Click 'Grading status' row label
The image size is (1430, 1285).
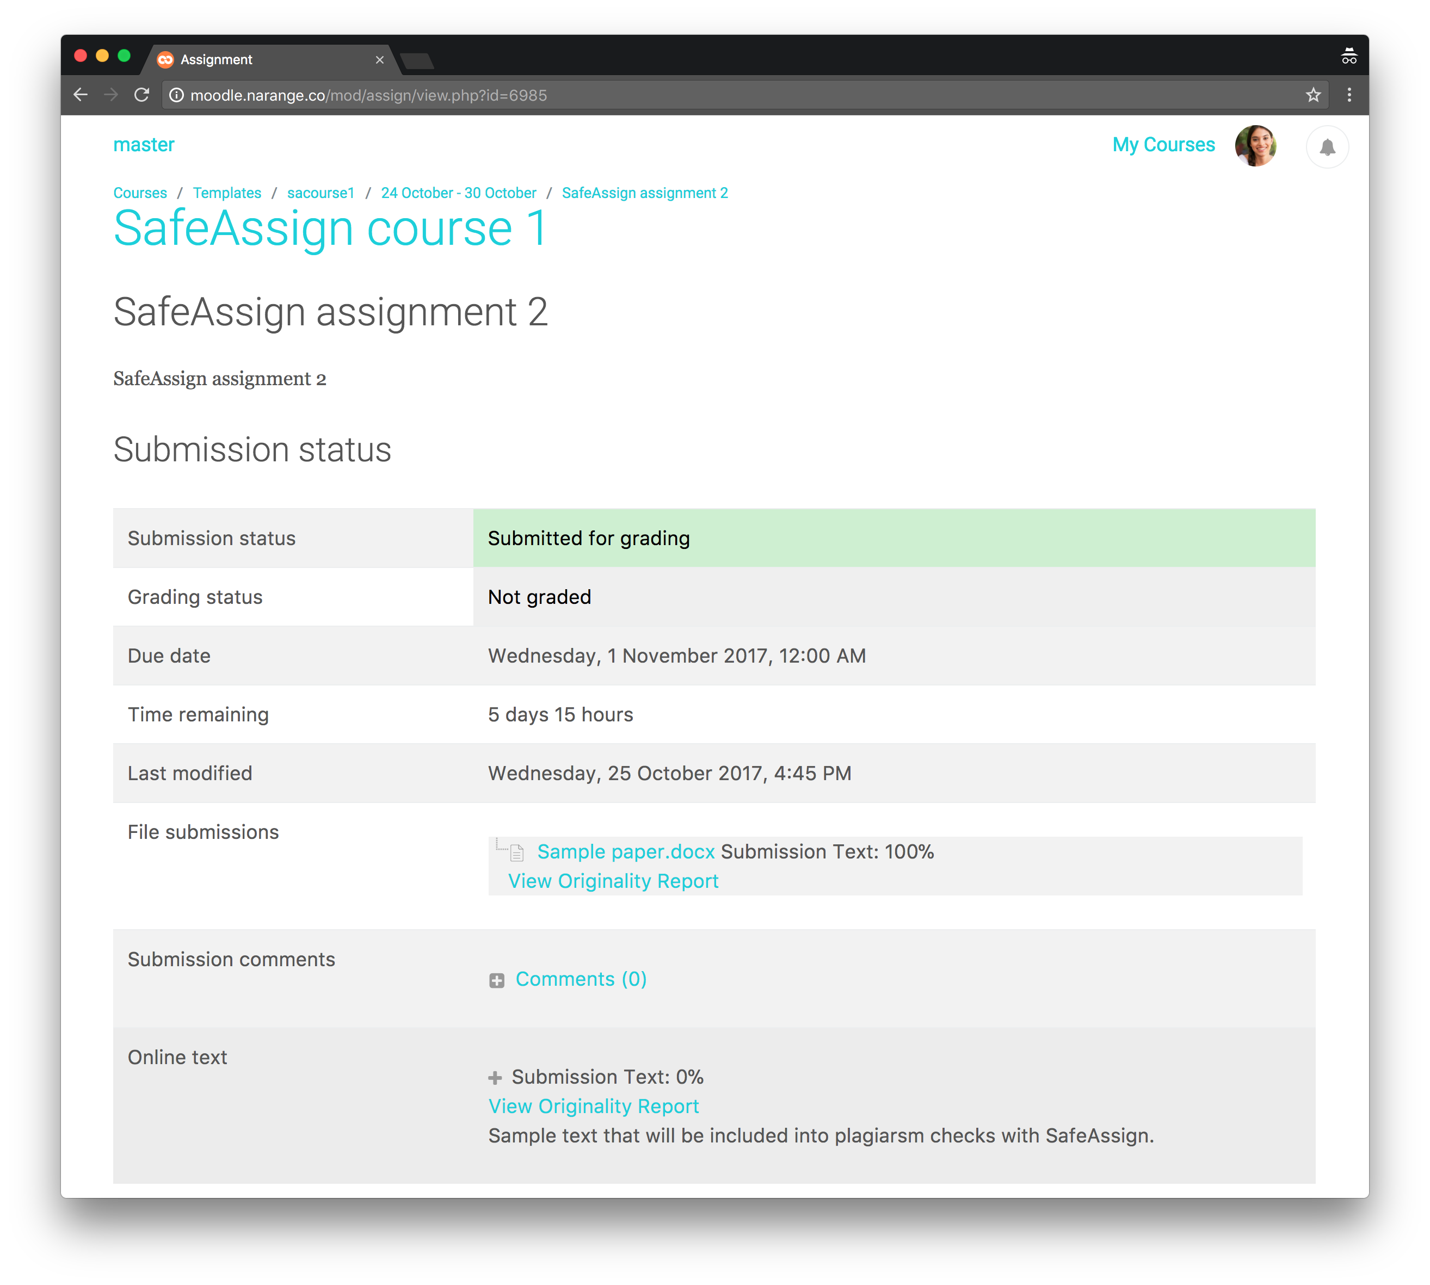pos(195,597)
